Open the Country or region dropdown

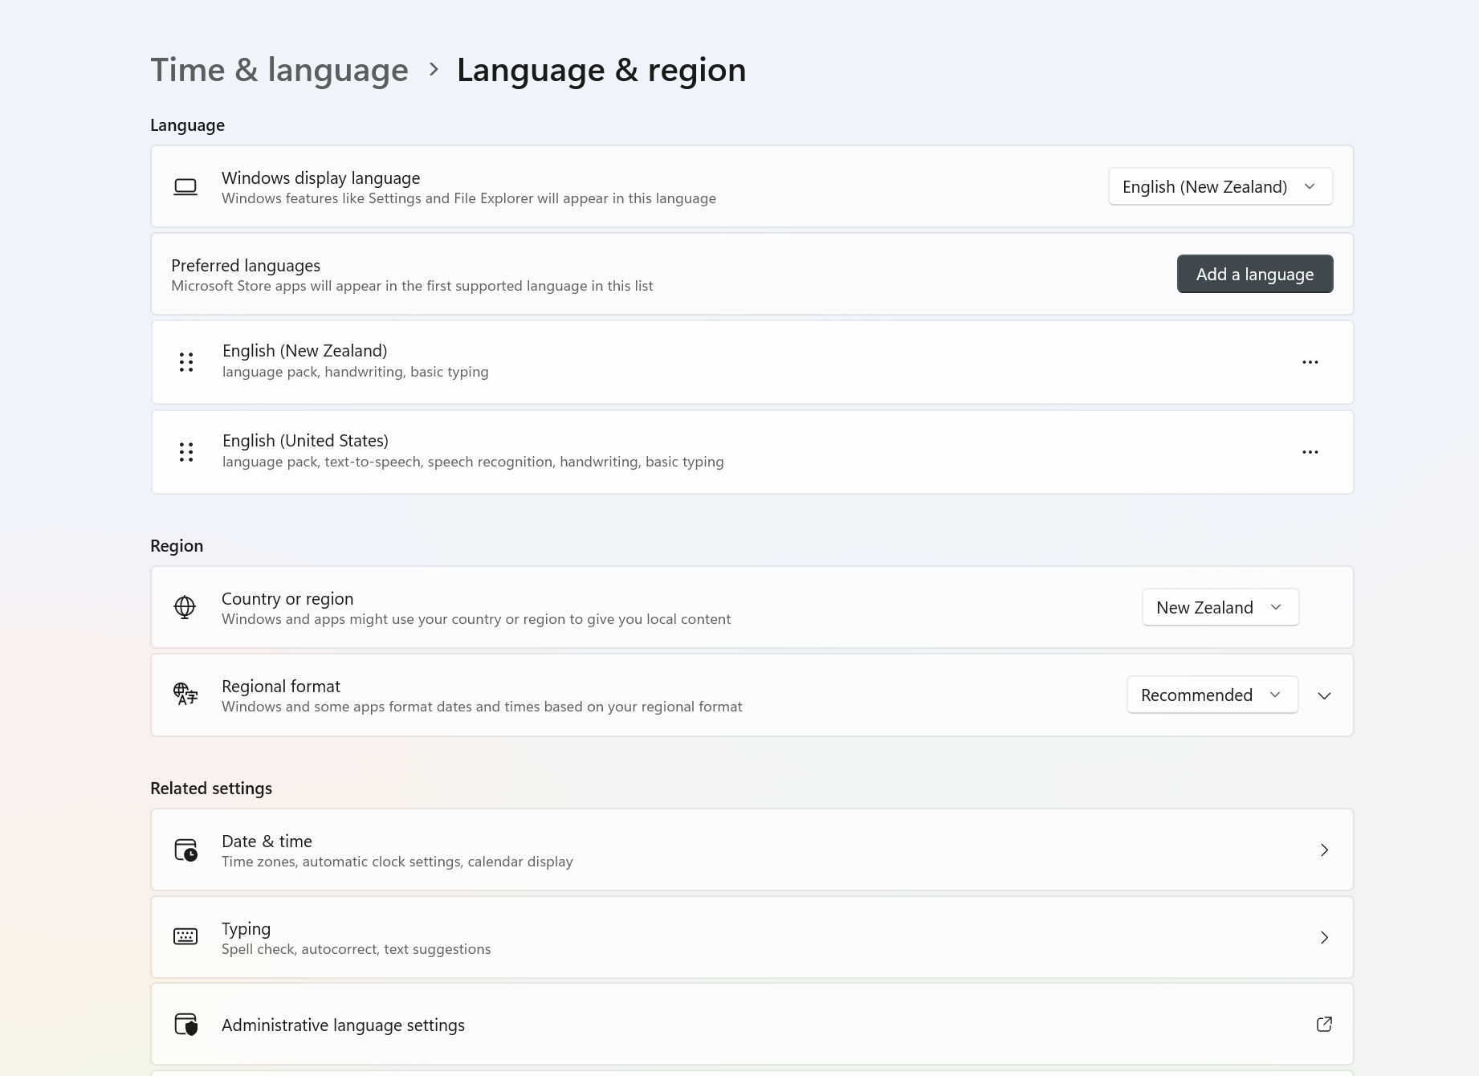[1220, 607]
